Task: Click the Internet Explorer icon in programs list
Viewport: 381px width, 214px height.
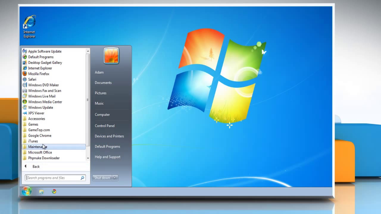Action: [25, 68]
